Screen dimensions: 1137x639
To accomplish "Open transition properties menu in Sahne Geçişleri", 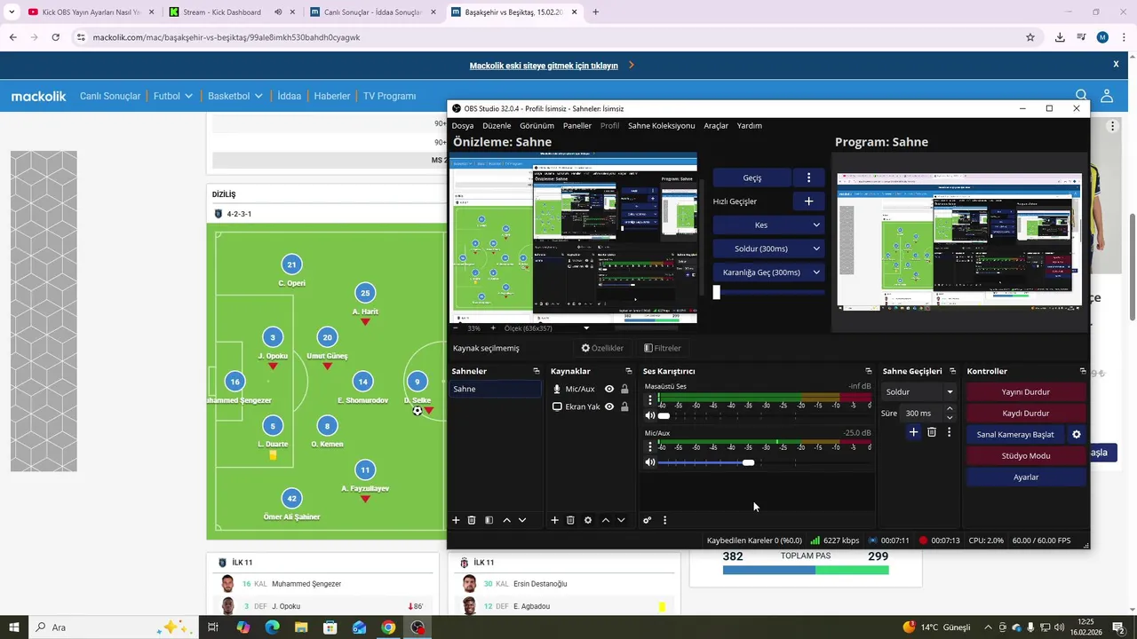I will [x=949, y=432].
